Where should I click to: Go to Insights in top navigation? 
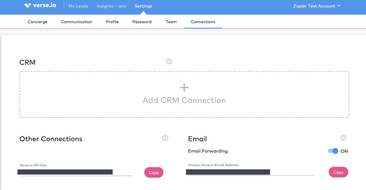[111, 6]
